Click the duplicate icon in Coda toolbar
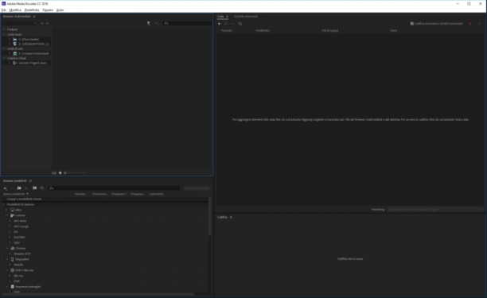This screenshot has height=298, width=487. (x=240, y=24)
